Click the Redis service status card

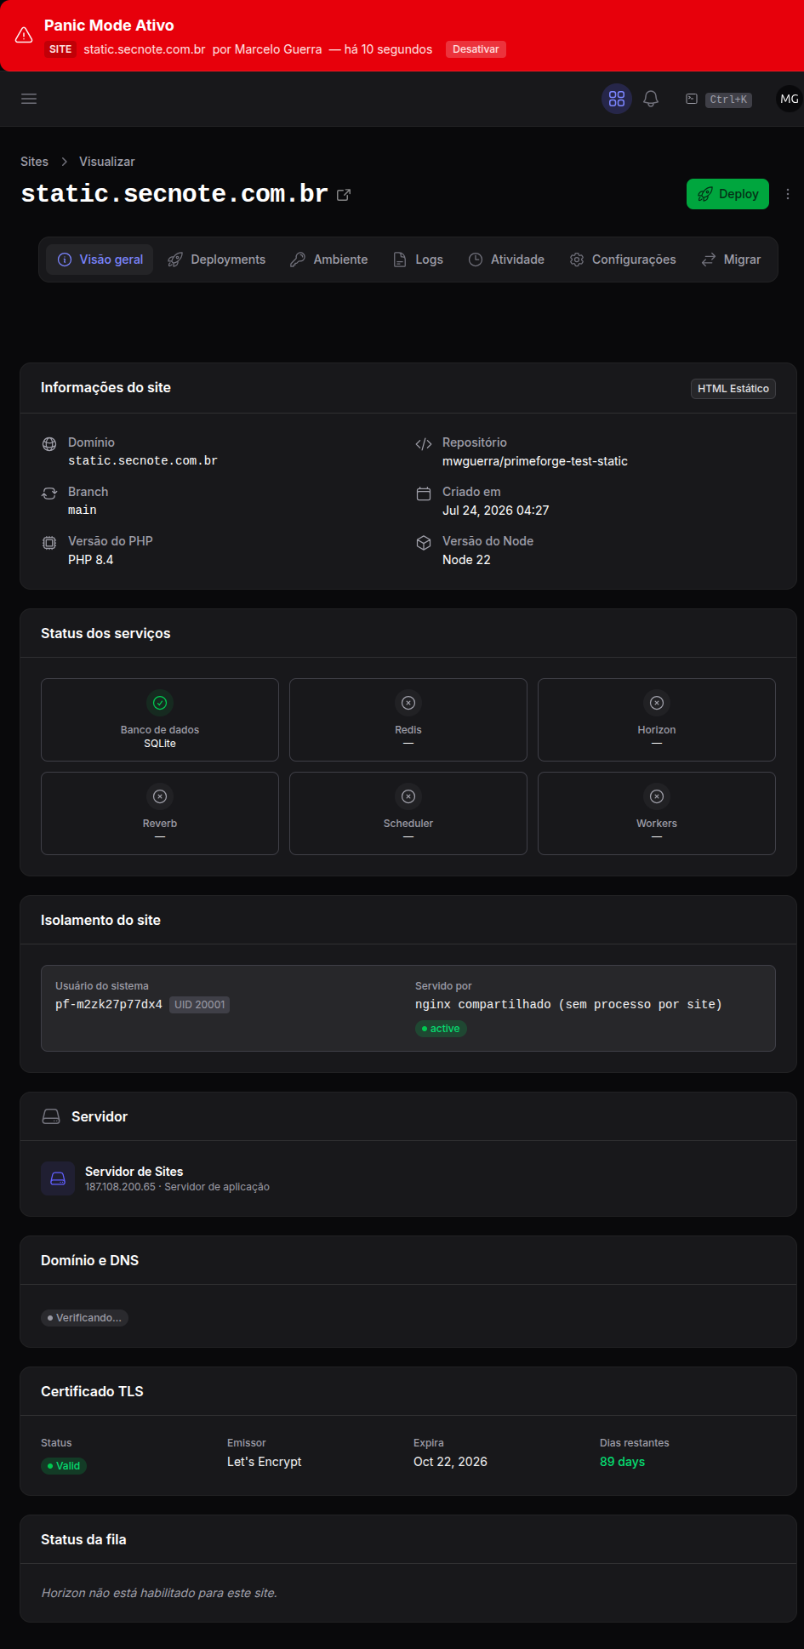click(x=408, y=720)
